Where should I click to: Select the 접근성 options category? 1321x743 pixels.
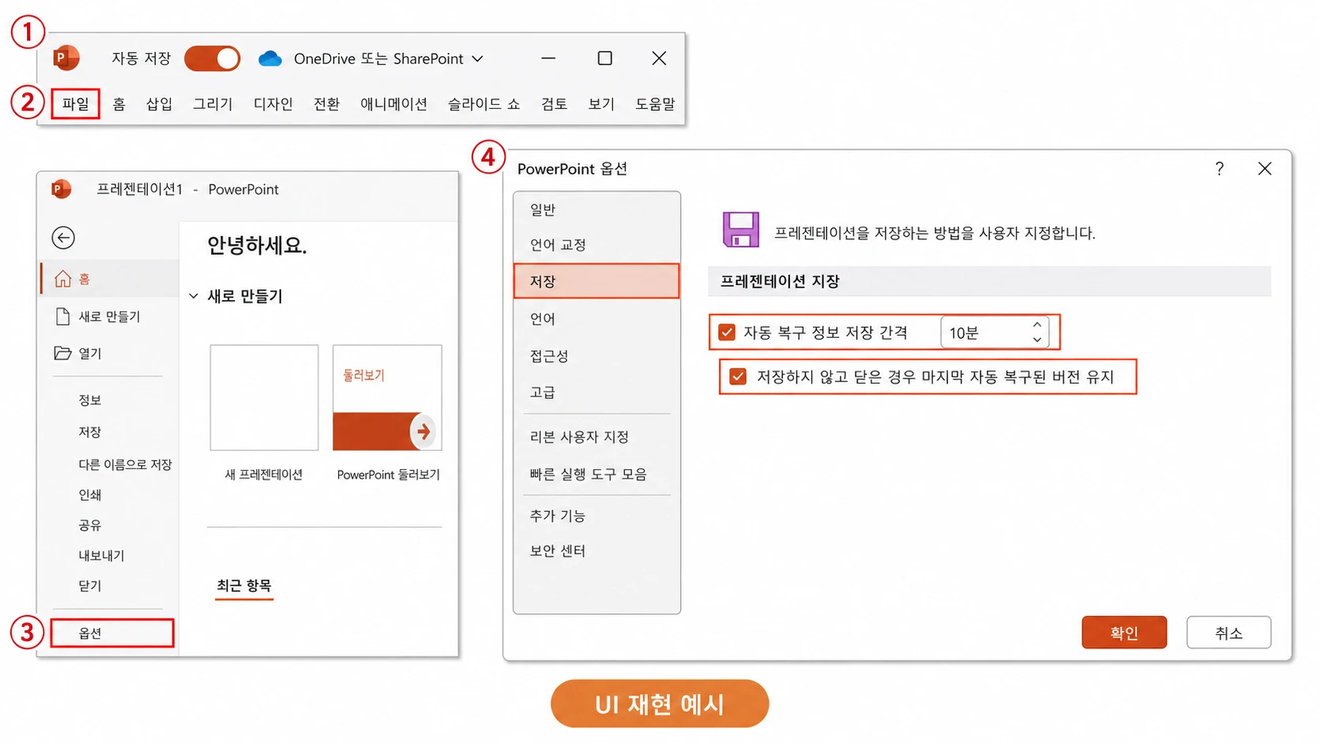point(549,356)
